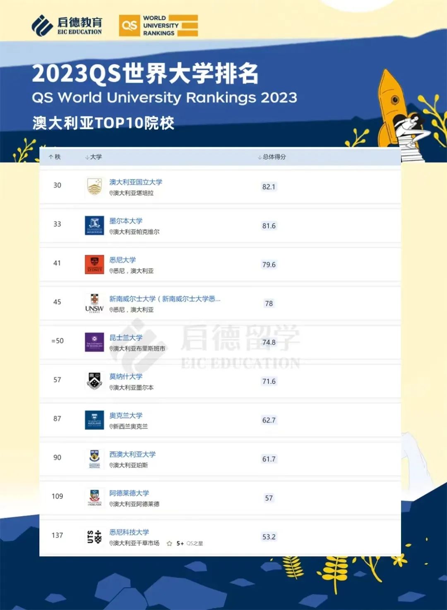Click the 澳大利亚干草市场 location text
Viewport: 447px width, 610px height.
point(134,543)
